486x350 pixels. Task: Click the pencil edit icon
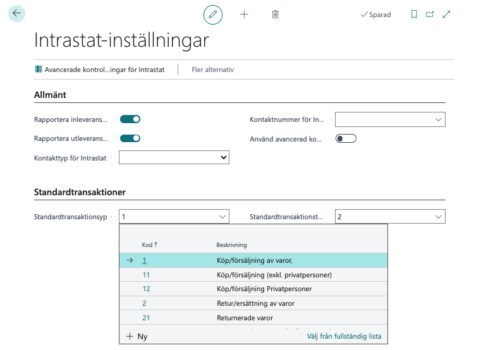pyautogui.click(x=213, y=15)
